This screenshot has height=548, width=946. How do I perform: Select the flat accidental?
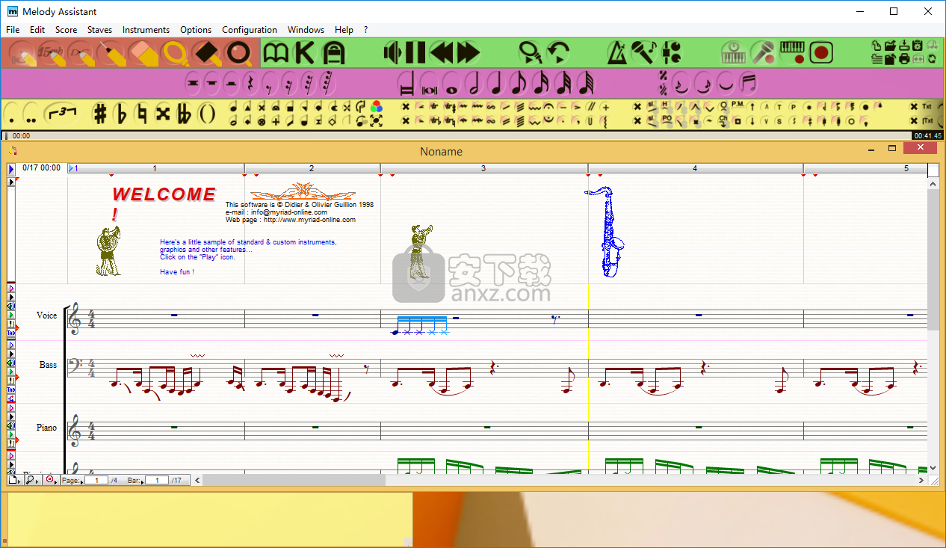(121, 114)
